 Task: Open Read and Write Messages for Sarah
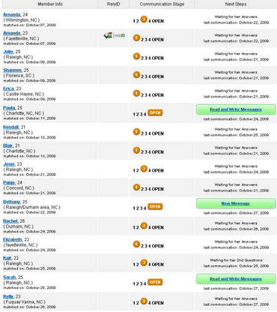click(x=236, y=279)
